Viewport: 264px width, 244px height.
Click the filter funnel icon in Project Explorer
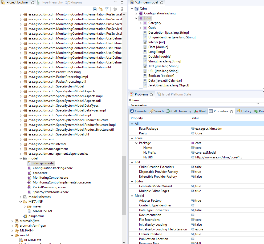pos(107,9)
